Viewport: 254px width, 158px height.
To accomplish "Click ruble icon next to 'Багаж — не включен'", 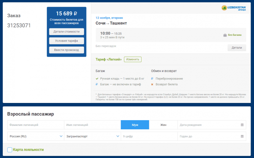I will click(x=97, y=84).
